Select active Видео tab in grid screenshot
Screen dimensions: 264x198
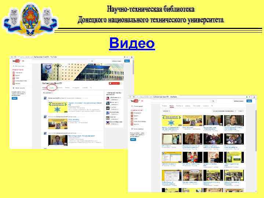coord(172,106)
